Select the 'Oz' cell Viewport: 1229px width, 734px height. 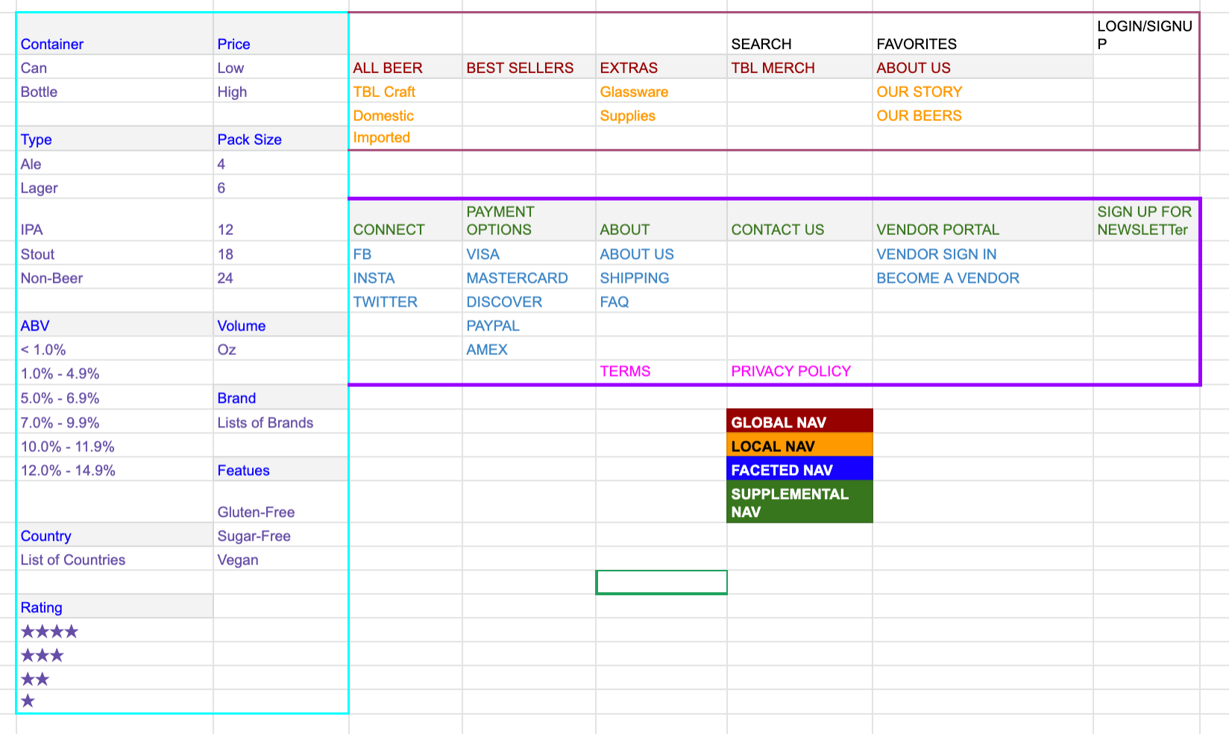coord(280,349)
